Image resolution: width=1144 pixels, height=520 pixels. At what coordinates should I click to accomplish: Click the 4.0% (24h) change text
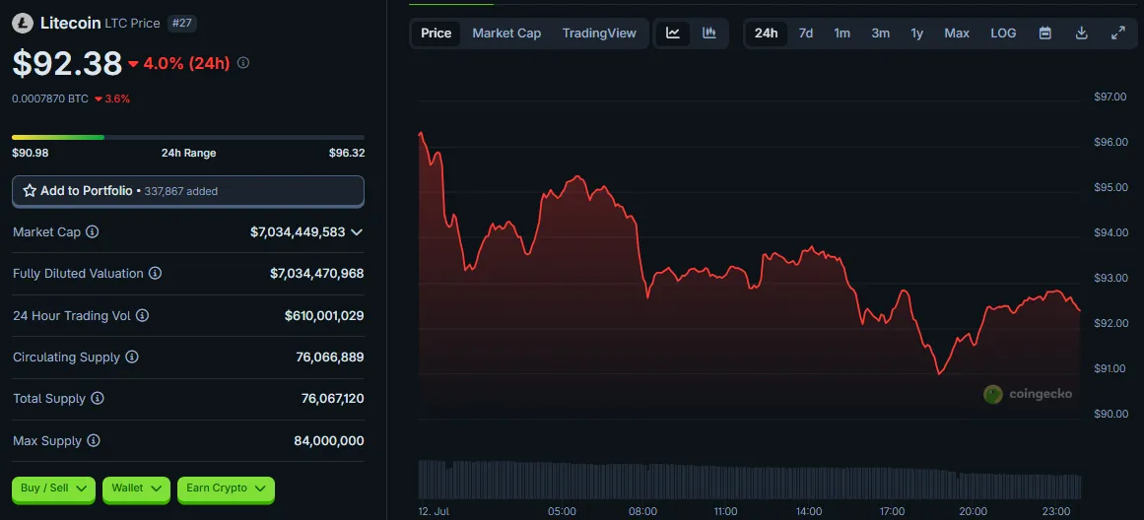187,63
